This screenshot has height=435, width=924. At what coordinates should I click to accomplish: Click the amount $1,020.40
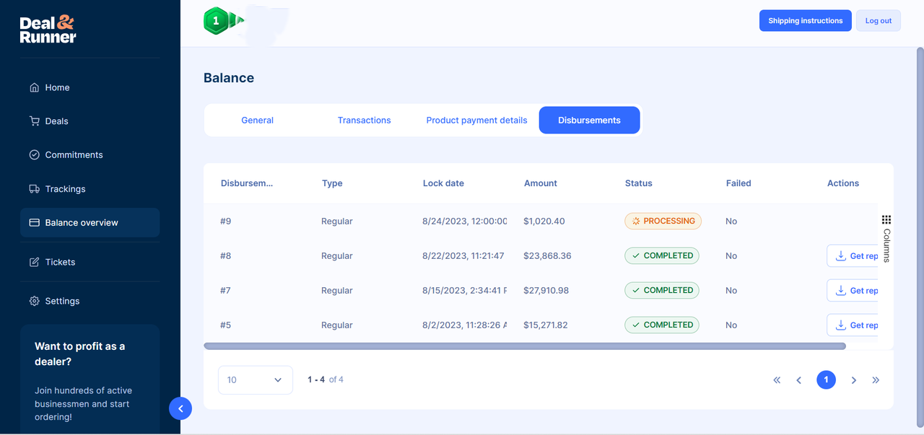coord(544,221)
